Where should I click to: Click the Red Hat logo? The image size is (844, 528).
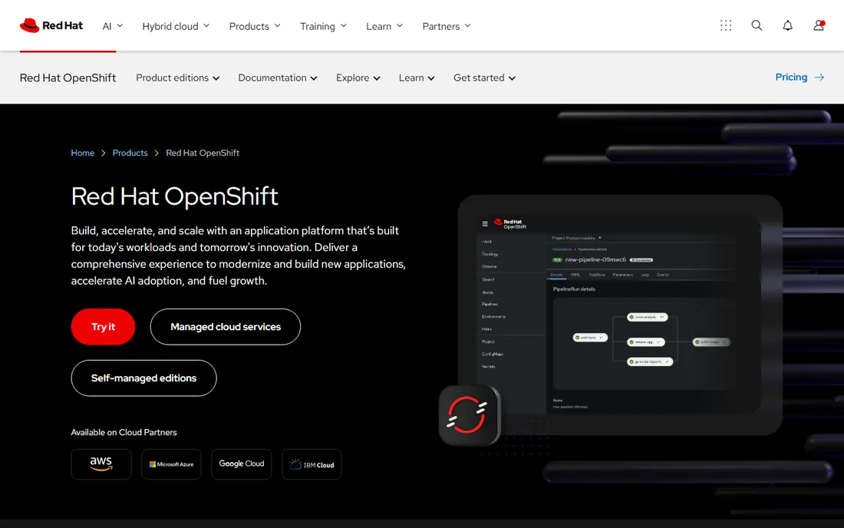pos(51,26)
